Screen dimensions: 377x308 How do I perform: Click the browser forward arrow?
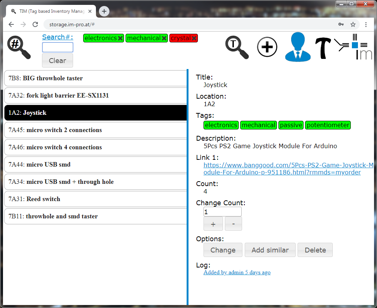point(23,24)
